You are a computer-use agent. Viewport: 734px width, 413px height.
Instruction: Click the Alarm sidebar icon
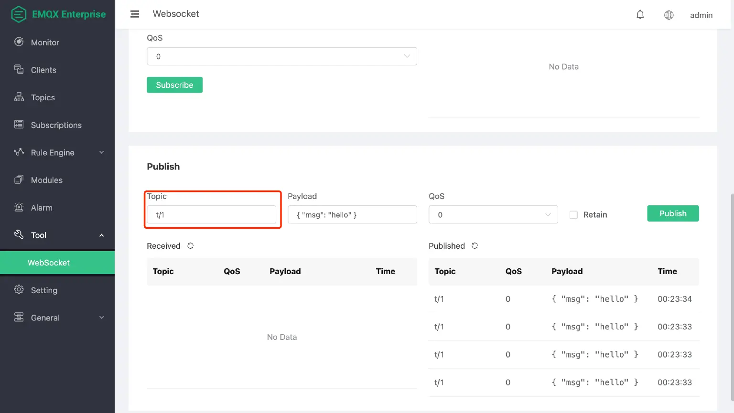[x=19, y=207]
